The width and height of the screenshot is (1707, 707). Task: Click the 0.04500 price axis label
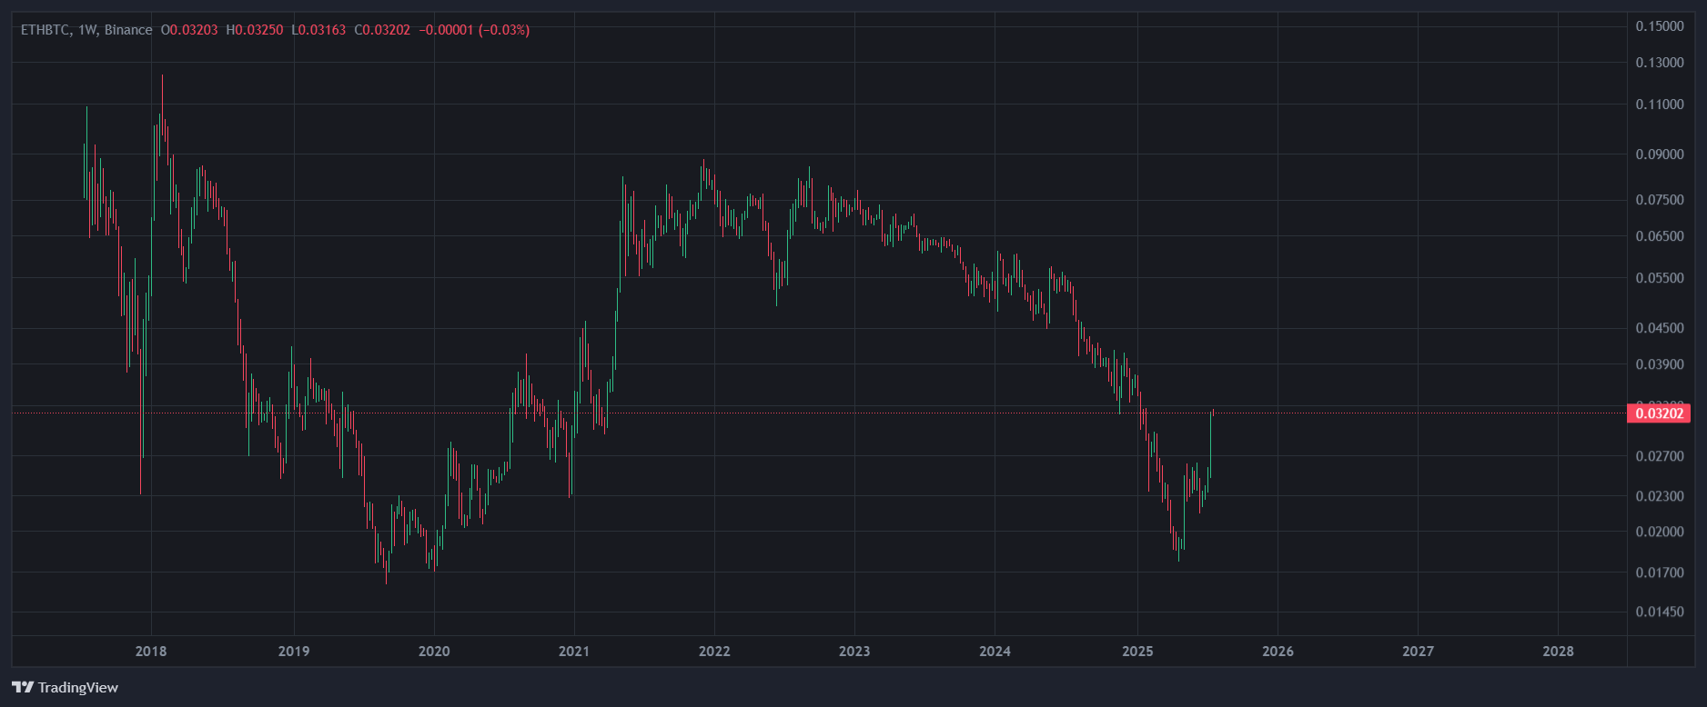click(x=1660, y=328)
